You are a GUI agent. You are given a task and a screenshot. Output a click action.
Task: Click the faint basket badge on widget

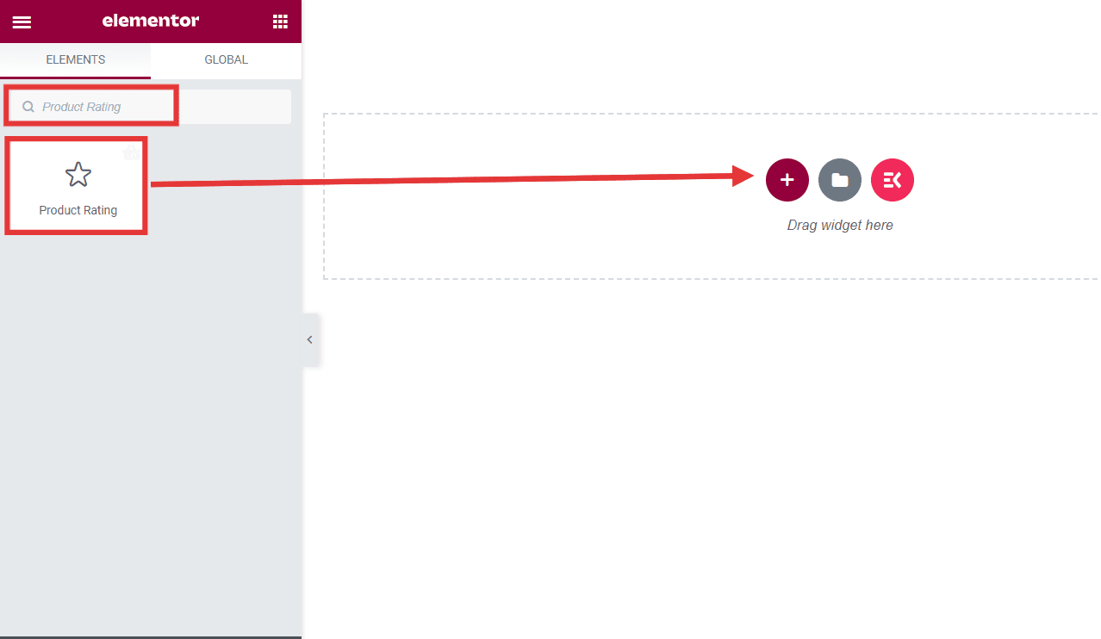tap(130, 152)
